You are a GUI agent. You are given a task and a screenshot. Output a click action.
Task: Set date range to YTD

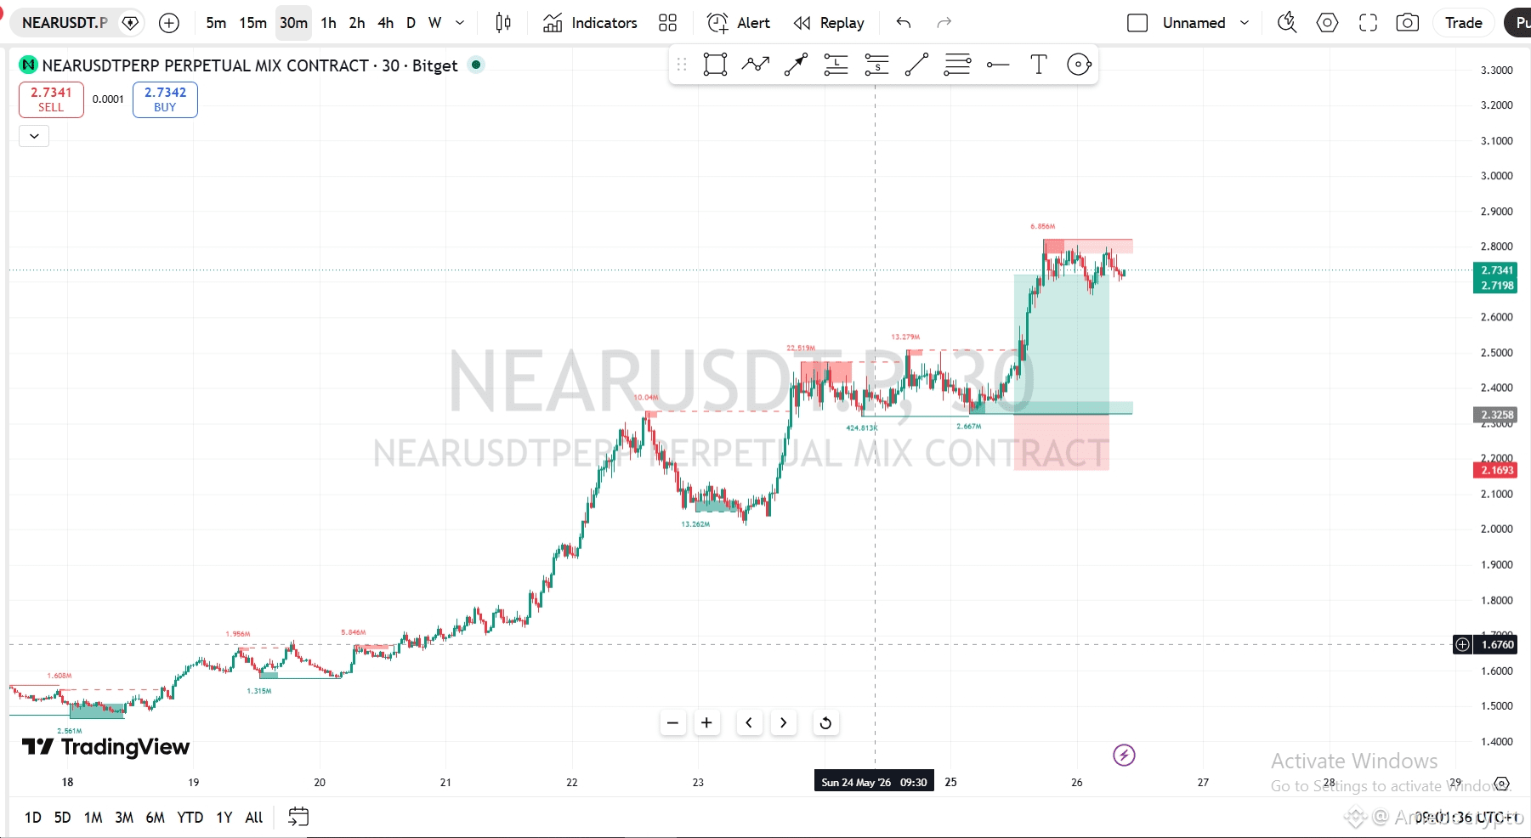pos(190,818)
